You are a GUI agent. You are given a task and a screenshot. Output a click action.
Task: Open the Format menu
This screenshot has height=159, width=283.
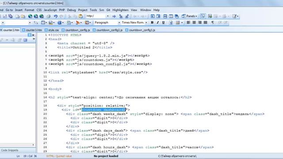pyautogui.click(x=30, y=10)
